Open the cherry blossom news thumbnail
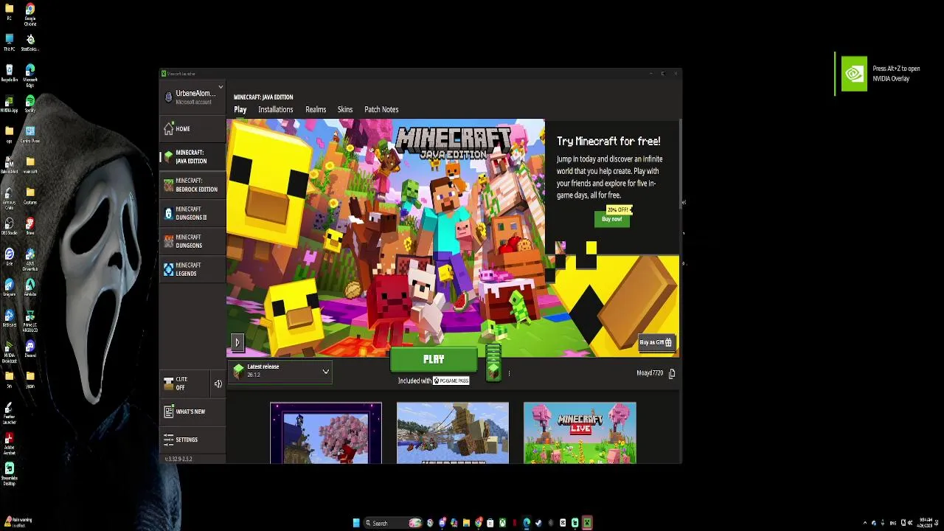 point(326,433)
